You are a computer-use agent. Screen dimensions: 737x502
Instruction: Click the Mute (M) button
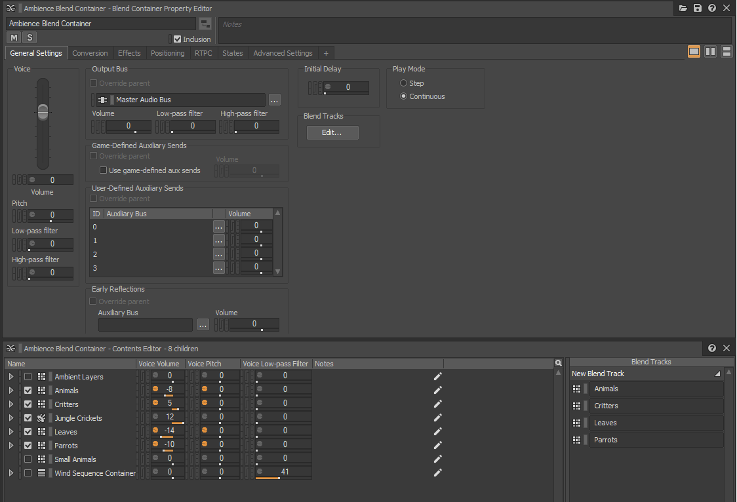pyautogui.click(x=13, y=37)
